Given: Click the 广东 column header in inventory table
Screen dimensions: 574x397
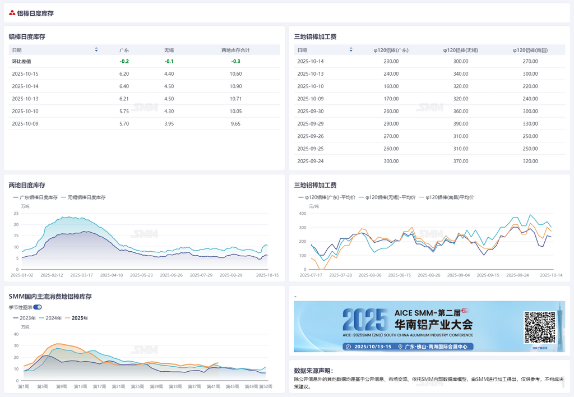Looking at the screenshot, I should click(124, 50).
